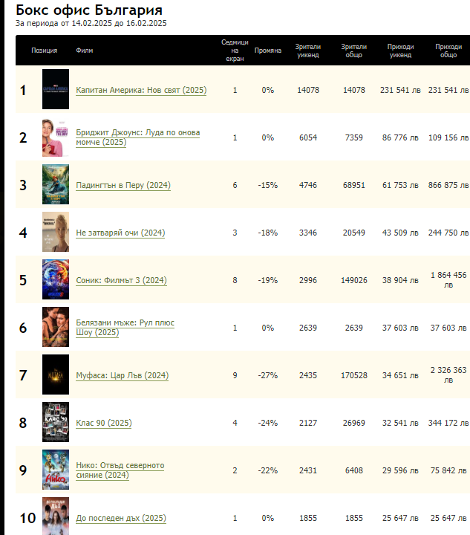The image size is (470, 535).
Task: Click the До последен дъх film link
Action: click(x=120, y=518)
